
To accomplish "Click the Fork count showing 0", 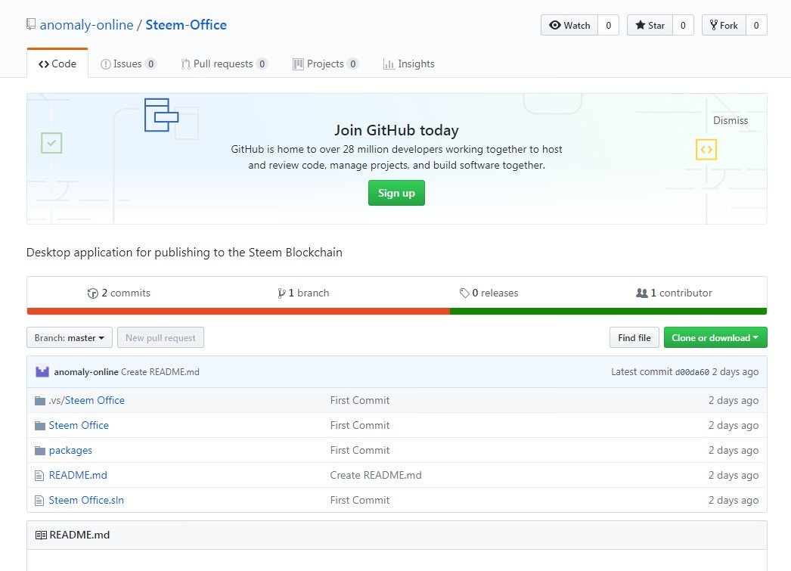I will click(x=756, y=25).
